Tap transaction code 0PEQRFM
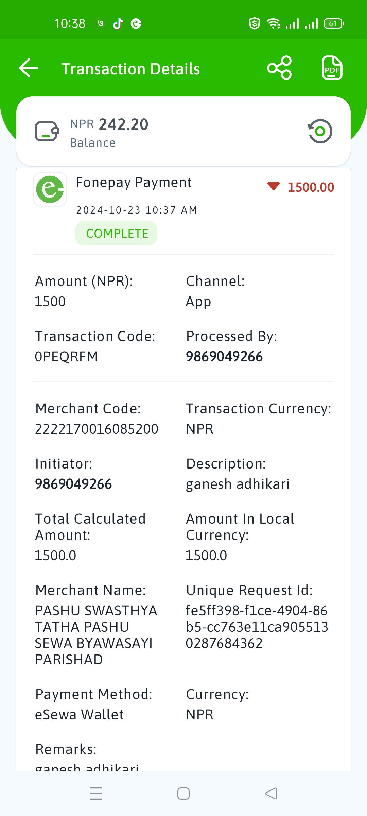Image resolution: width=367 pixels, height=816 pixels. click(66, 357)
